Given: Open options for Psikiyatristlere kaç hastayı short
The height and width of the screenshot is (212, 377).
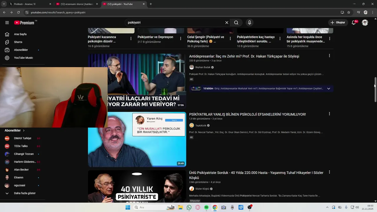Looking at the screenshot, I should click(x=280, y=39).
